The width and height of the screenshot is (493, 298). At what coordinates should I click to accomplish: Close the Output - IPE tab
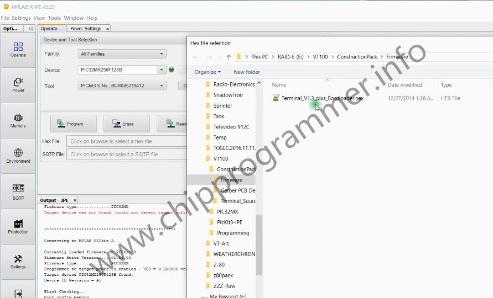point(75,200)
